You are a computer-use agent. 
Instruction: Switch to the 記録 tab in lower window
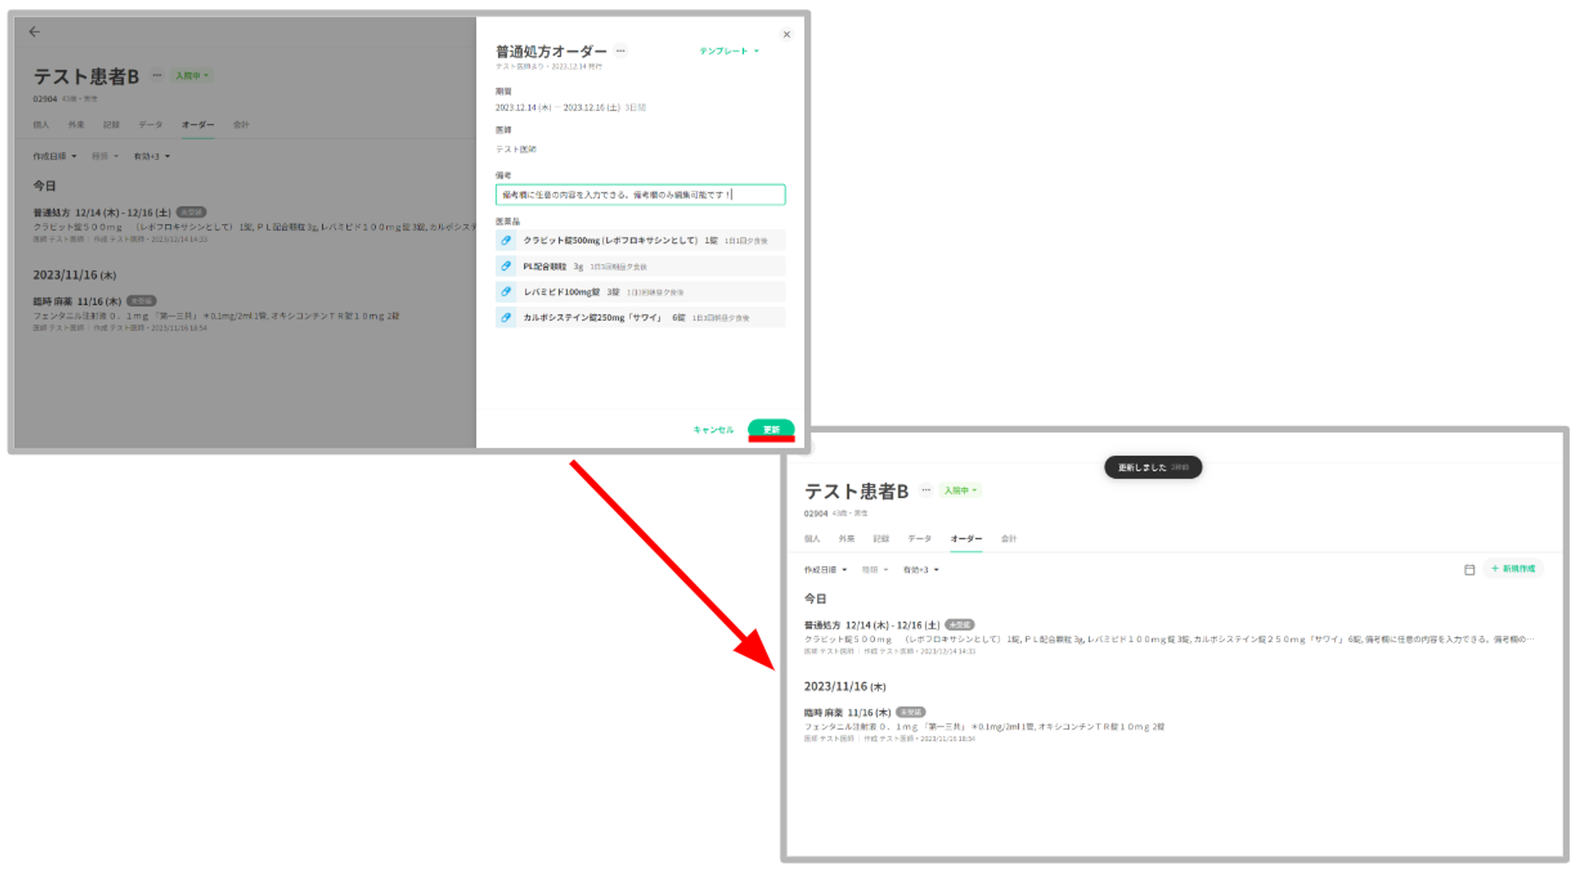[x=881, y=539]
